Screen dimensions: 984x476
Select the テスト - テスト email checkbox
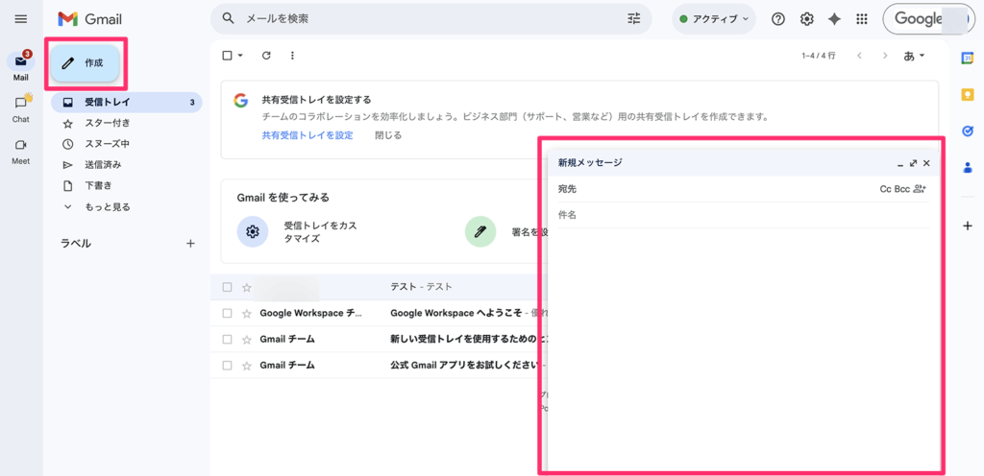tap(227, 287)
